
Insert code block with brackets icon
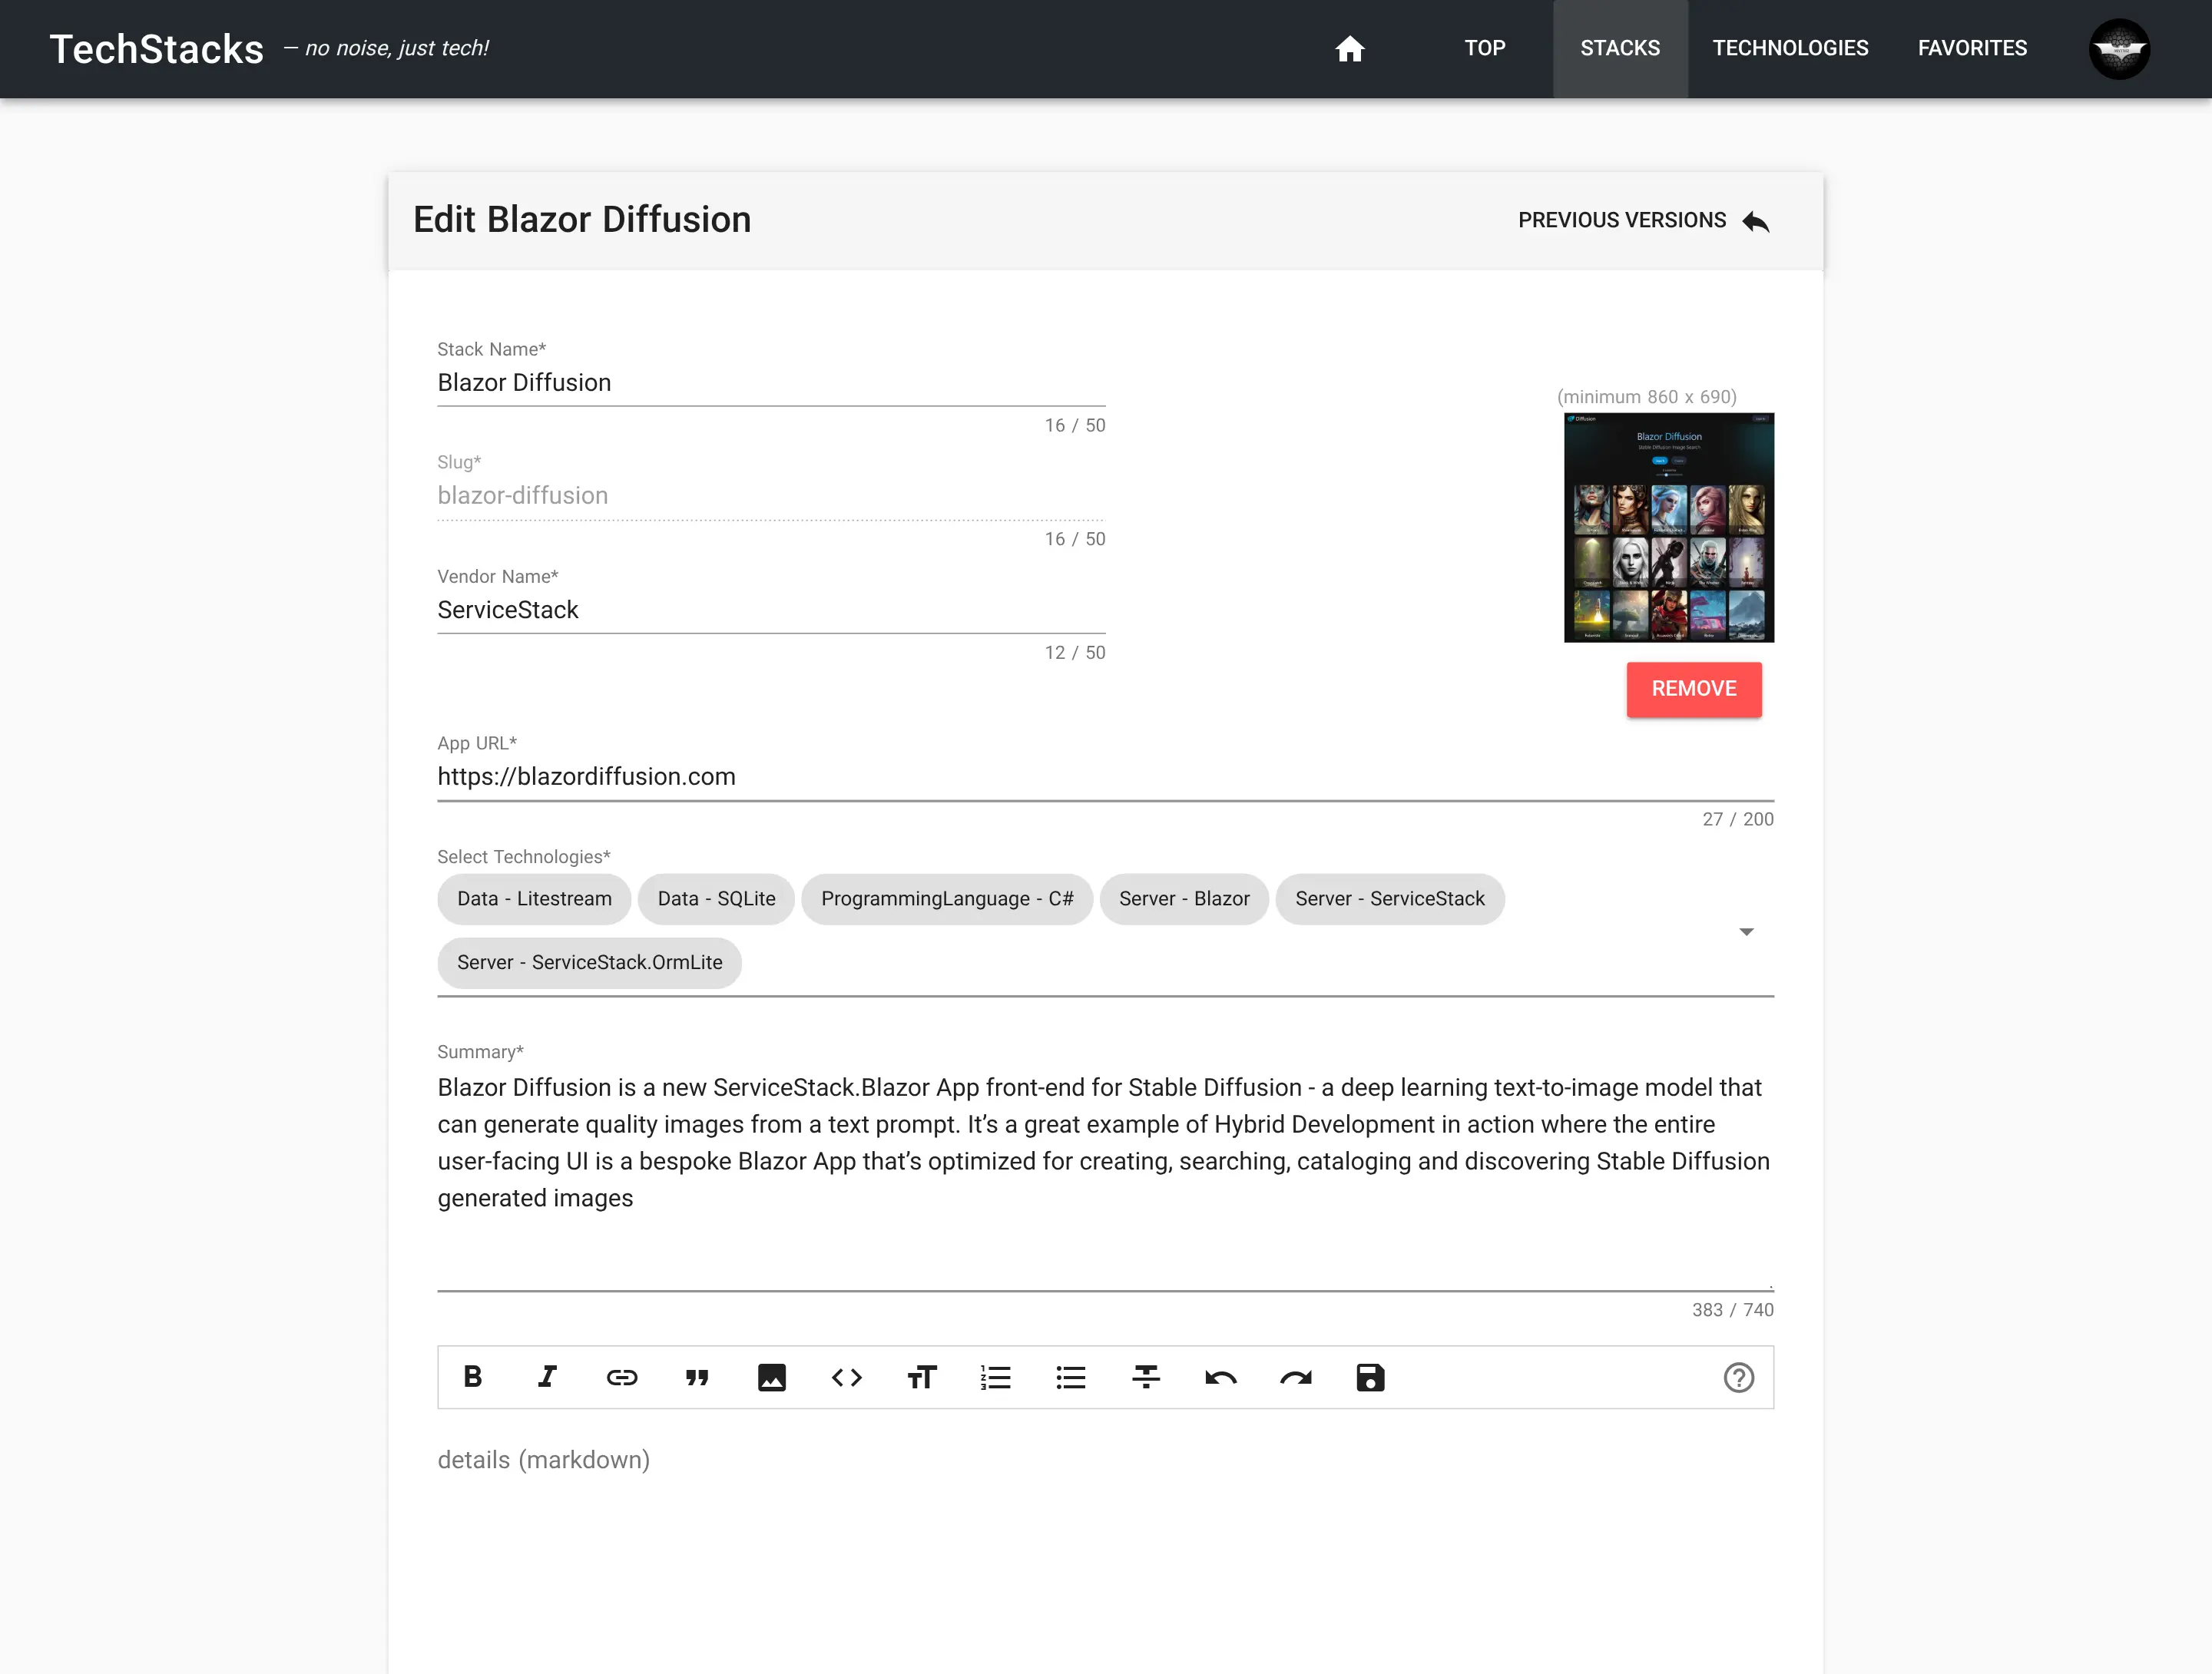846,1377
